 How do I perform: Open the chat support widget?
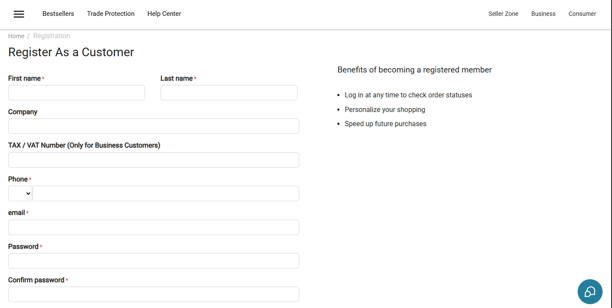pos(590,292)
